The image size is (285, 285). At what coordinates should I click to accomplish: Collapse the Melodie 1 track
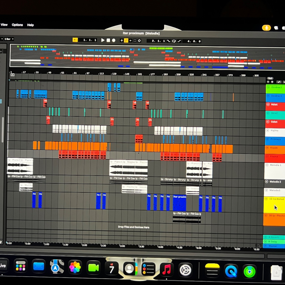tap(267, 165)
